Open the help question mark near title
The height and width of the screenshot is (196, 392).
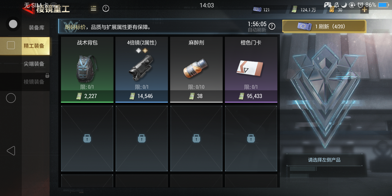[106, 8]
